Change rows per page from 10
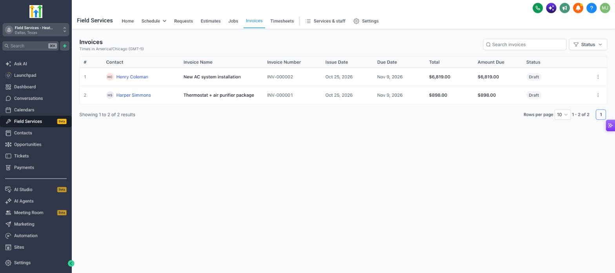 coord(562,115)
